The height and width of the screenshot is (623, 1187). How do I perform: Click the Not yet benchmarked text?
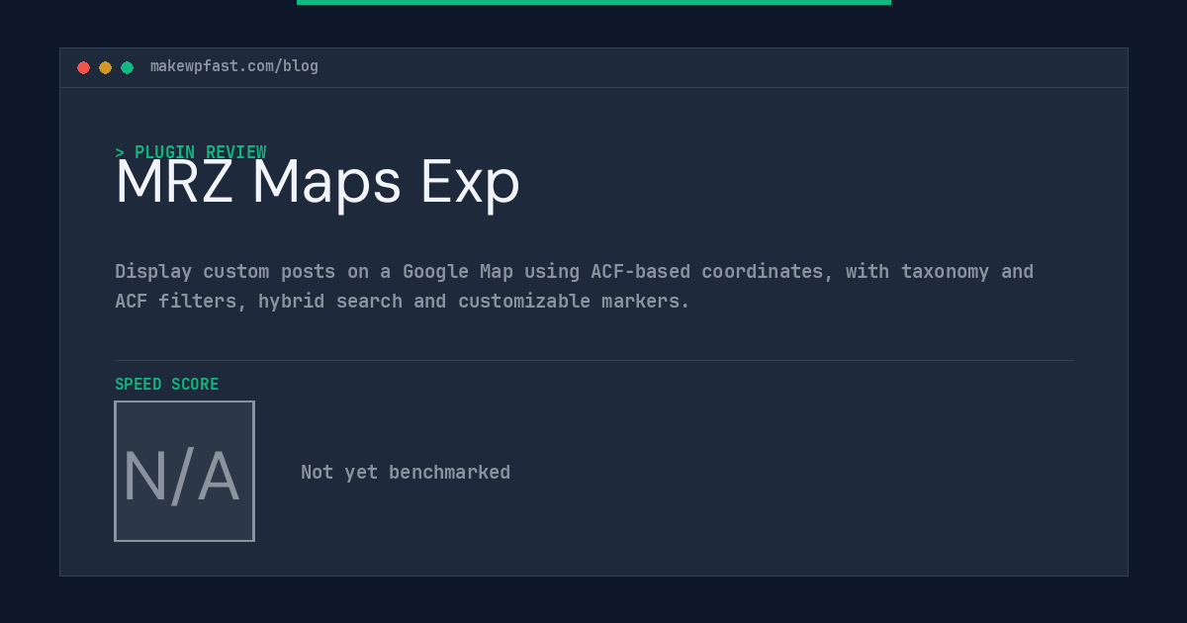pyautogui.click(x=406, y=472)
